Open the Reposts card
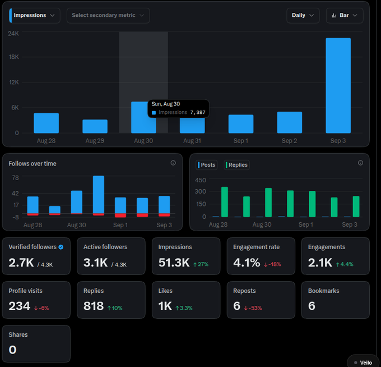The image size is (381, 367). 261,300
